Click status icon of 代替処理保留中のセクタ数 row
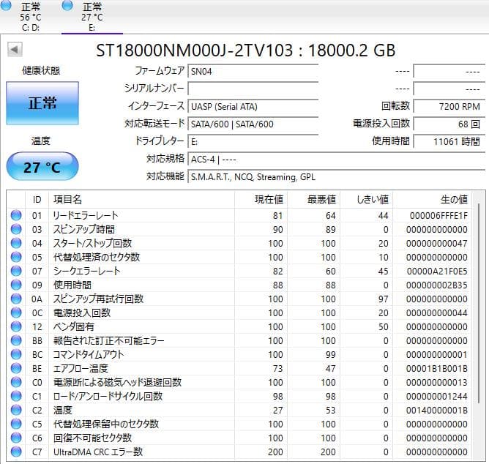 pos(16,424)
